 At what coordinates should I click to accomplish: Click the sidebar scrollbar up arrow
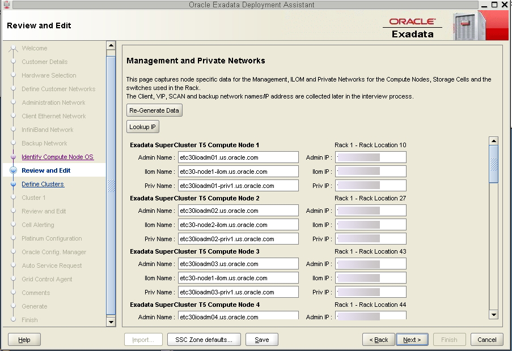coord(111,45)
